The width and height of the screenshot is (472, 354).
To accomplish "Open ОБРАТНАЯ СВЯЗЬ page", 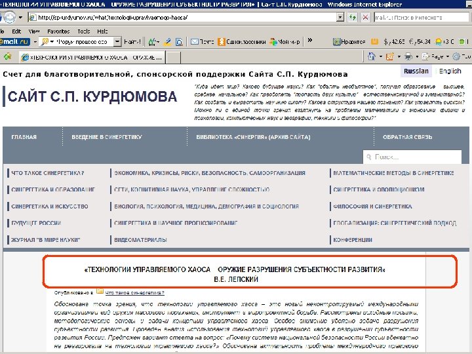I will pyautogui.click(x=407, y=137).
